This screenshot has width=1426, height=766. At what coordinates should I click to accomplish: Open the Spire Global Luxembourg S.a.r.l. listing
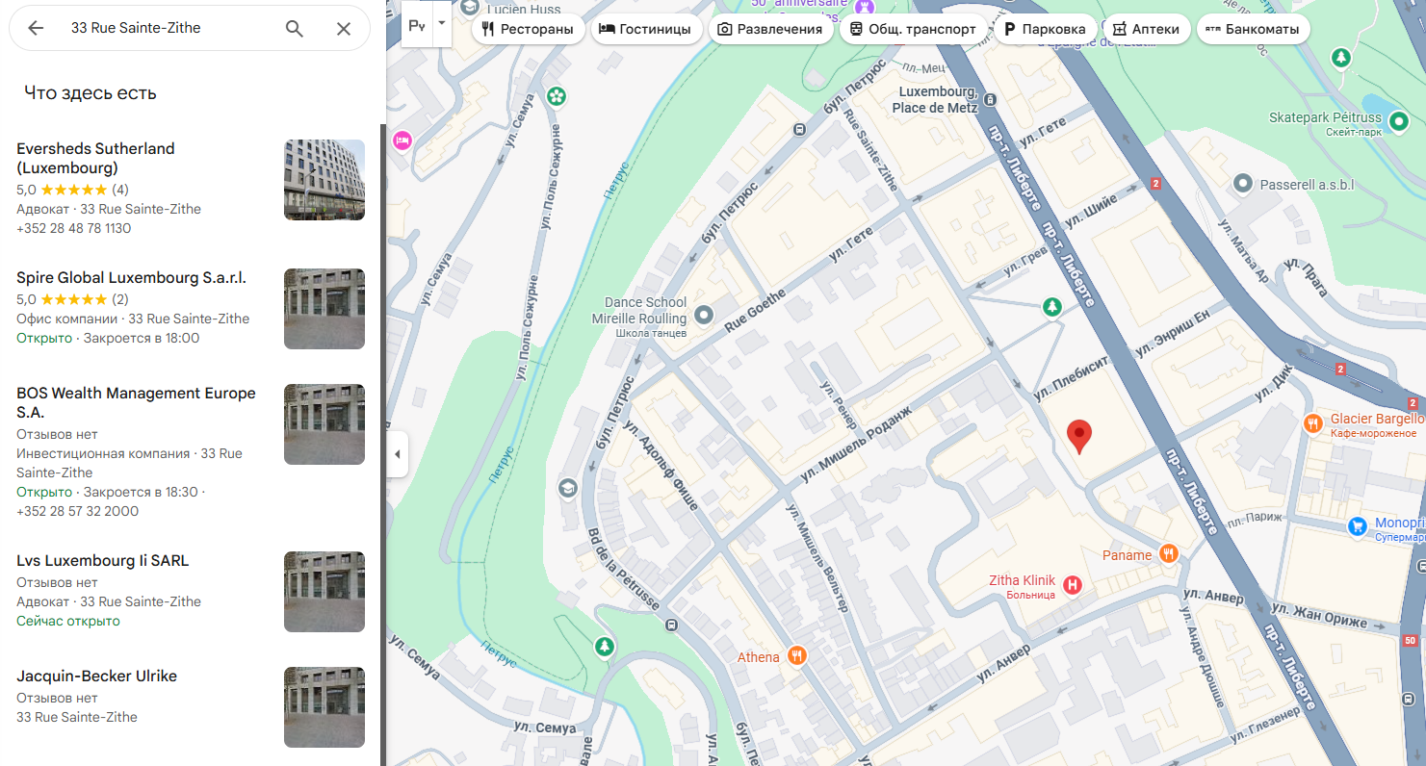click(191, 308)
